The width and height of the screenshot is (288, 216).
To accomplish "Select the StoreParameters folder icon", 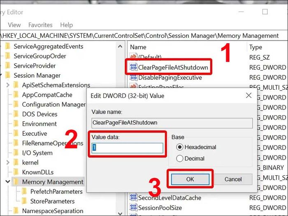I will (x=24, y=201).
